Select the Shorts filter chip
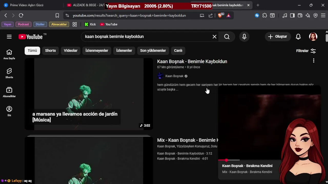328x184 pixels. (x=50, y=50)
